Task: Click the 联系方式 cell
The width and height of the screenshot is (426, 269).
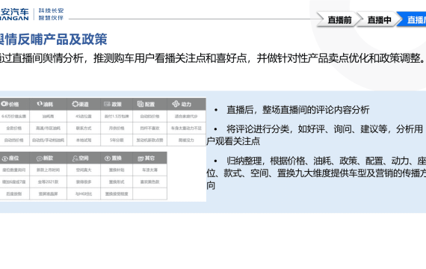Action: (x=84, y=128)
